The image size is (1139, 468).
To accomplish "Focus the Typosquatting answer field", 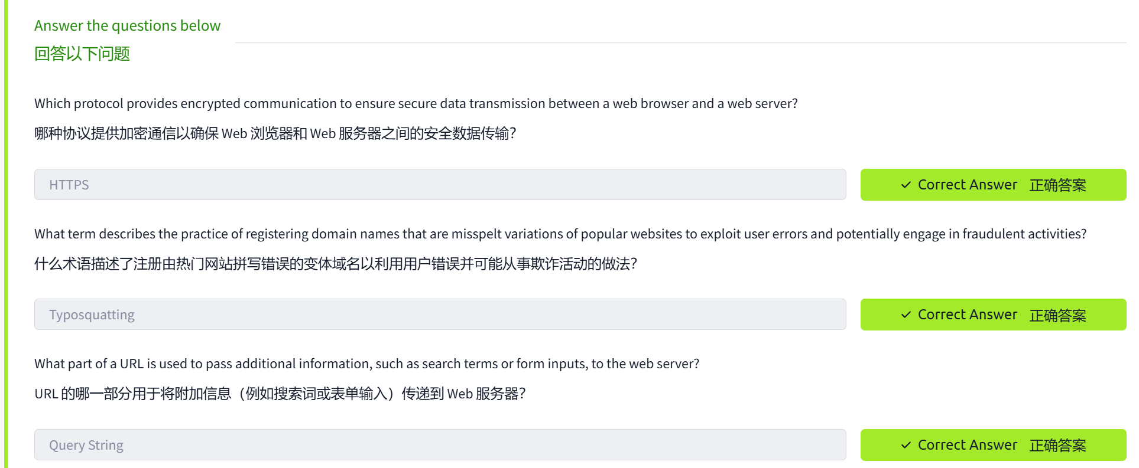I will pyautogui.click(x=440, y=315).
